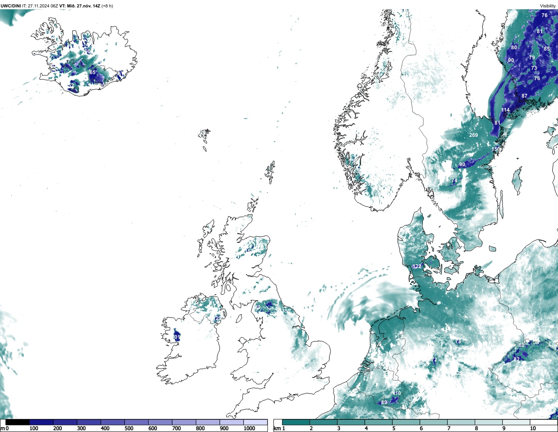The height and width of the screenshot is (432, 558).
Task: Click the '79' value label over Finland
Action: 532,58
